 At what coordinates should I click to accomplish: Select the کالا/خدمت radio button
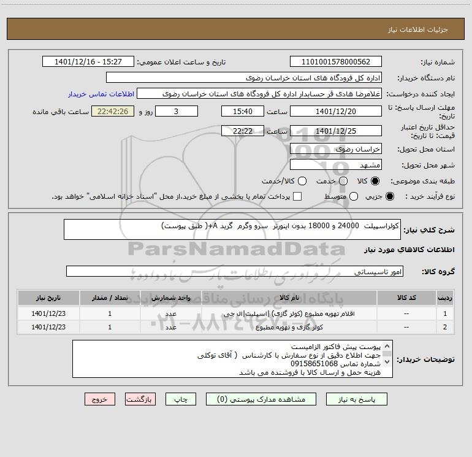point(302,181)
